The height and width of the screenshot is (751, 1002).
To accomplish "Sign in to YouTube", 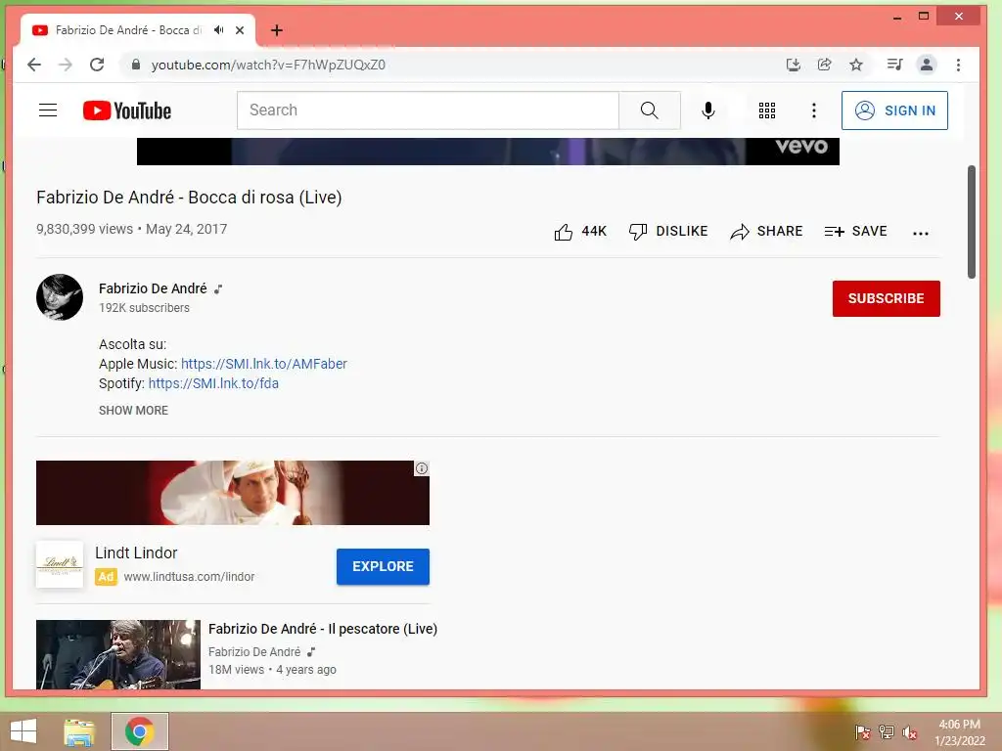I will [894, 110].
